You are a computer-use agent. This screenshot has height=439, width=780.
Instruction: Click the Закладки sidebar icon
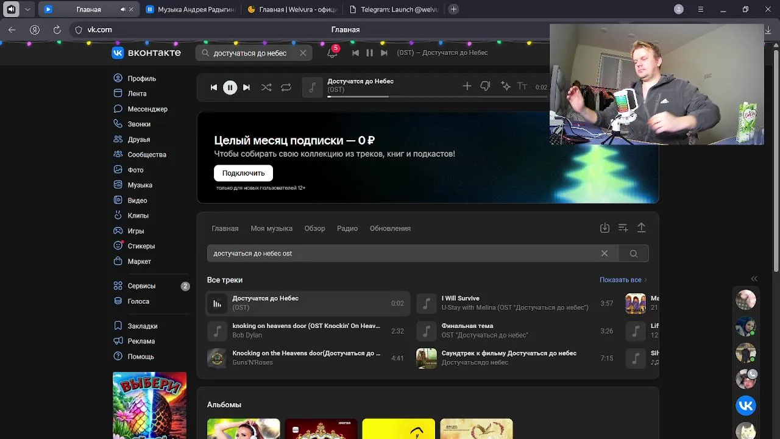tap(118, 326)
